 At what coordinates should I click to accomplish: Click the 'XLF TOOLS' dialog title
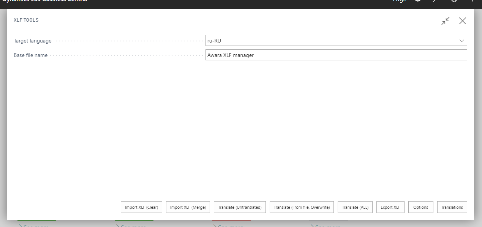[26, 20]
